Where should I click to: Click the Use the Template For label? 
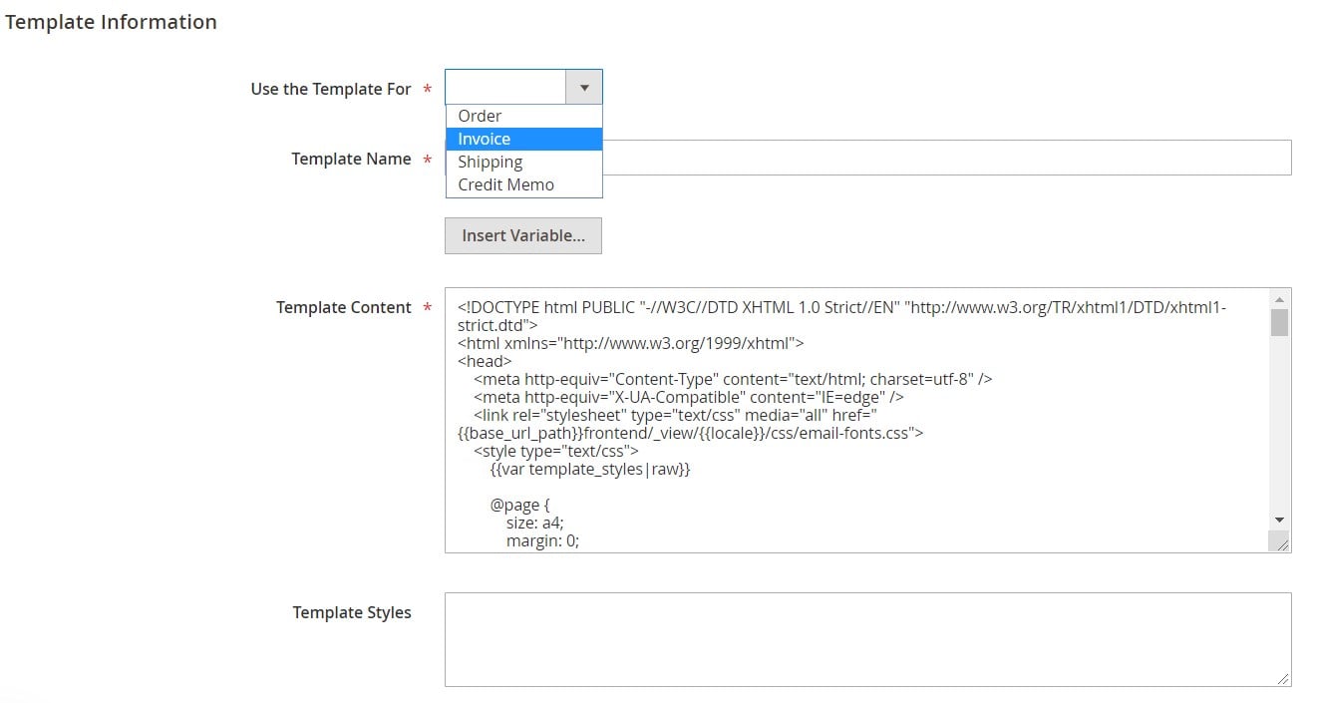click(331, 89)
